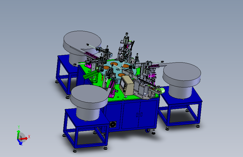Select the fan grille on the blue cabinet
This screenshot has width=243, height=157.
click(x=113, y=124)
